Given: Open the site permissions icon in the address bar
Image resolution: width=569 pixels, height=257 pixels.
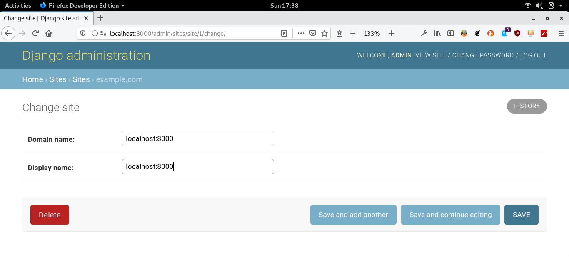Looking at the screenshot, I should coord(103,33).
